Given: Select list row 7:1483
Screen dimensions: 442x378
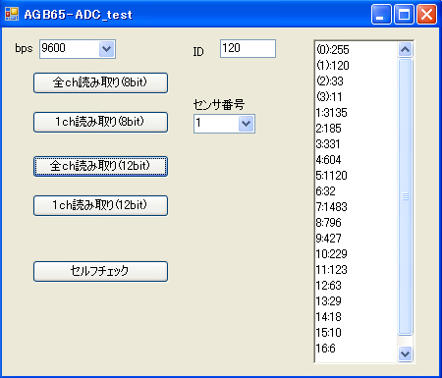Looking at the screenshot, I should [357, 207].
